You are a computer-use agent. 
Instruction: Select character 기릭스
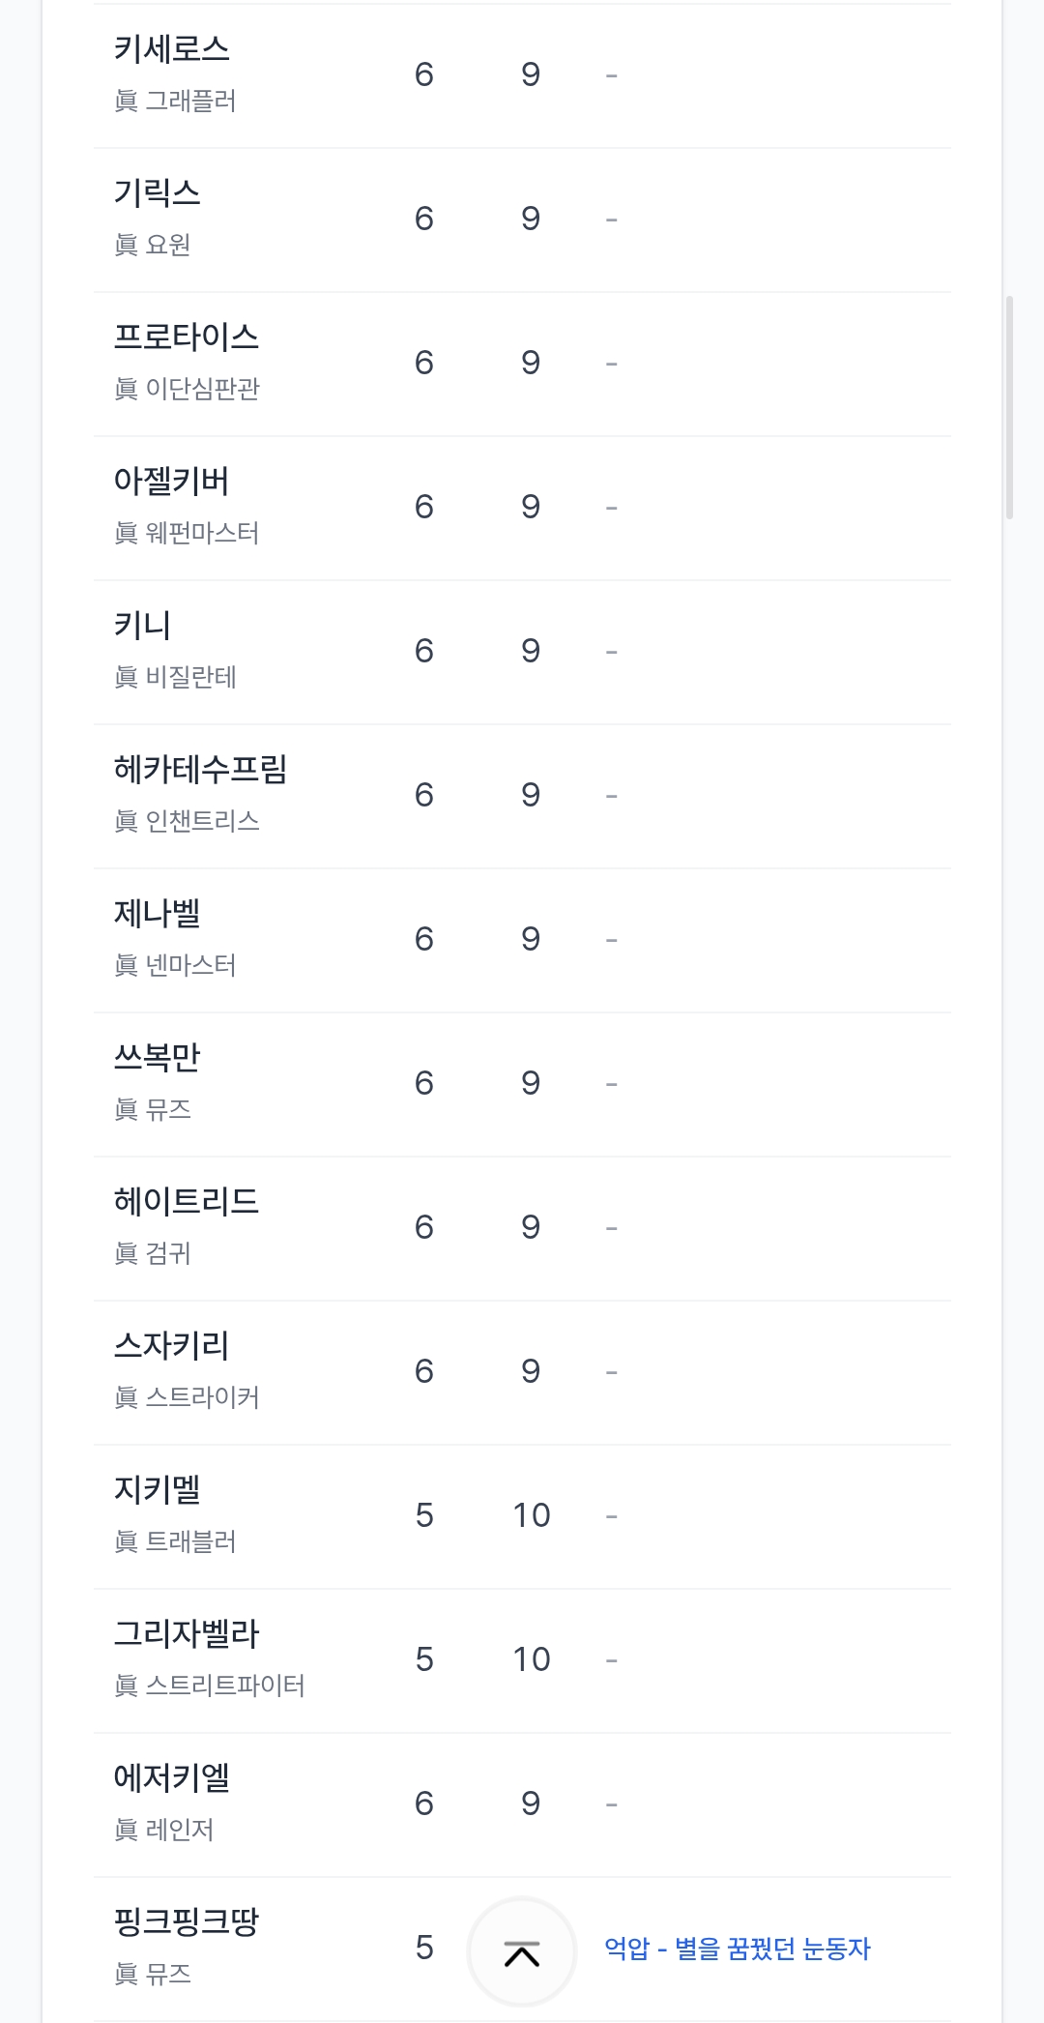pos(158,193)
